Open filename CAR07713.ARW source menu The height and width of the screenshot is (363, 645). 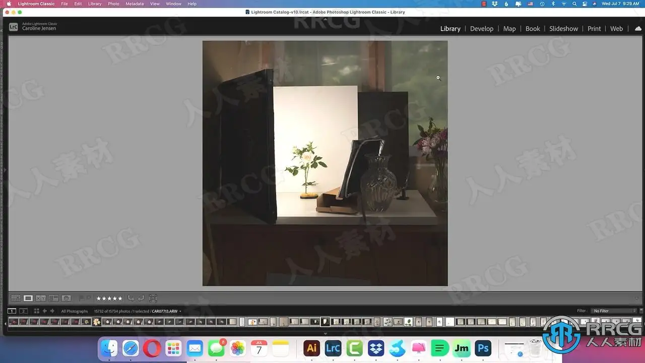(x=166, y=311)
